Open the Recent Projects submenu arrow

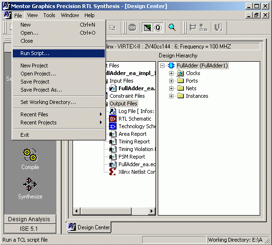coord(101,122)
